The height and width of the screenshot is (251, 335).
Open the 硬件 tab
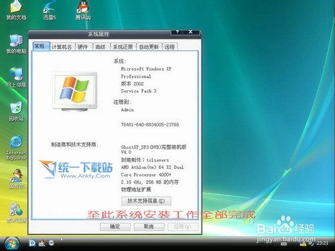click(83, 47)
